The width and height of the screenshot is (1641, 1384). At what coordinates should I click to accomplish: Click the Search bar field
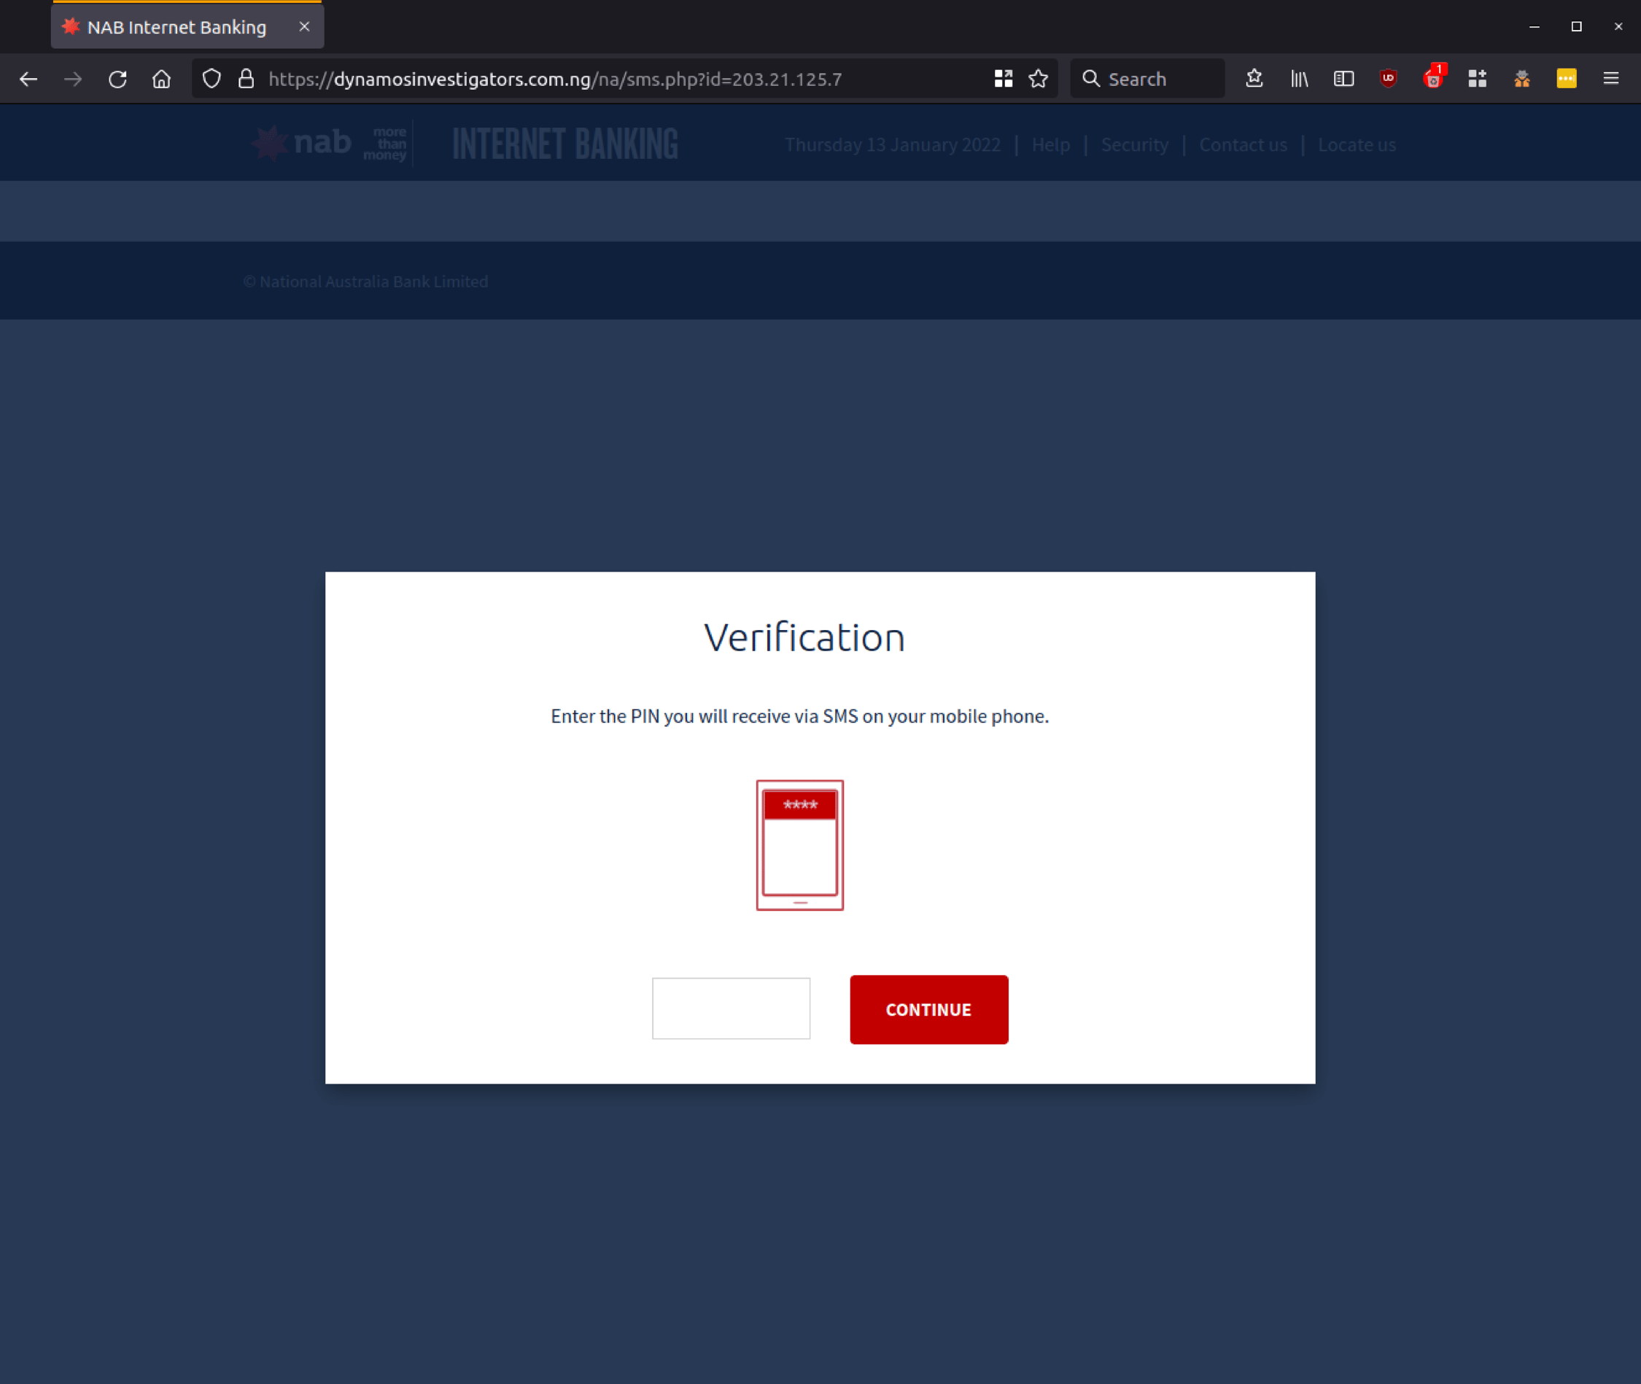(1147, 79)
